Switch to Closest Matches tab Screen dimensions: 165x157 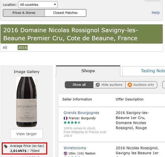[x=65, y=13]
